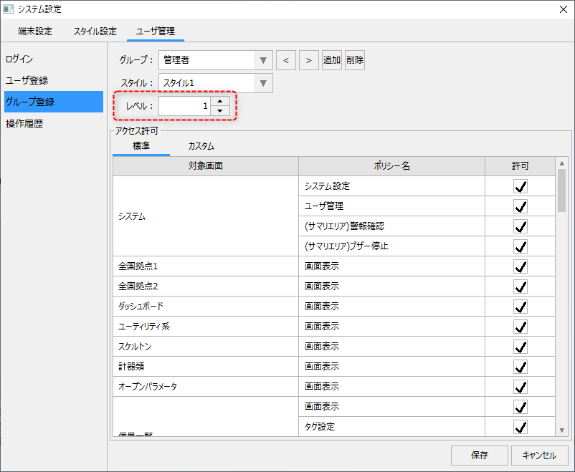
Task: Click the 追加 button
Action: 331,60
